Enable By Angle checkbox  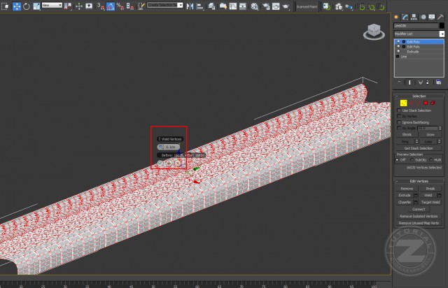click(x=399, y=128)
